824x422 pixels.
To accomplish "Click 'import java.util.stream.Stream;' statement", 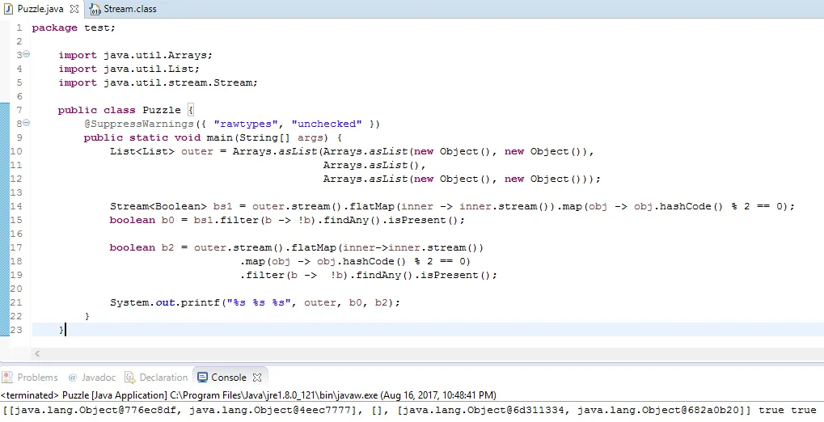I will click(158, 82).
